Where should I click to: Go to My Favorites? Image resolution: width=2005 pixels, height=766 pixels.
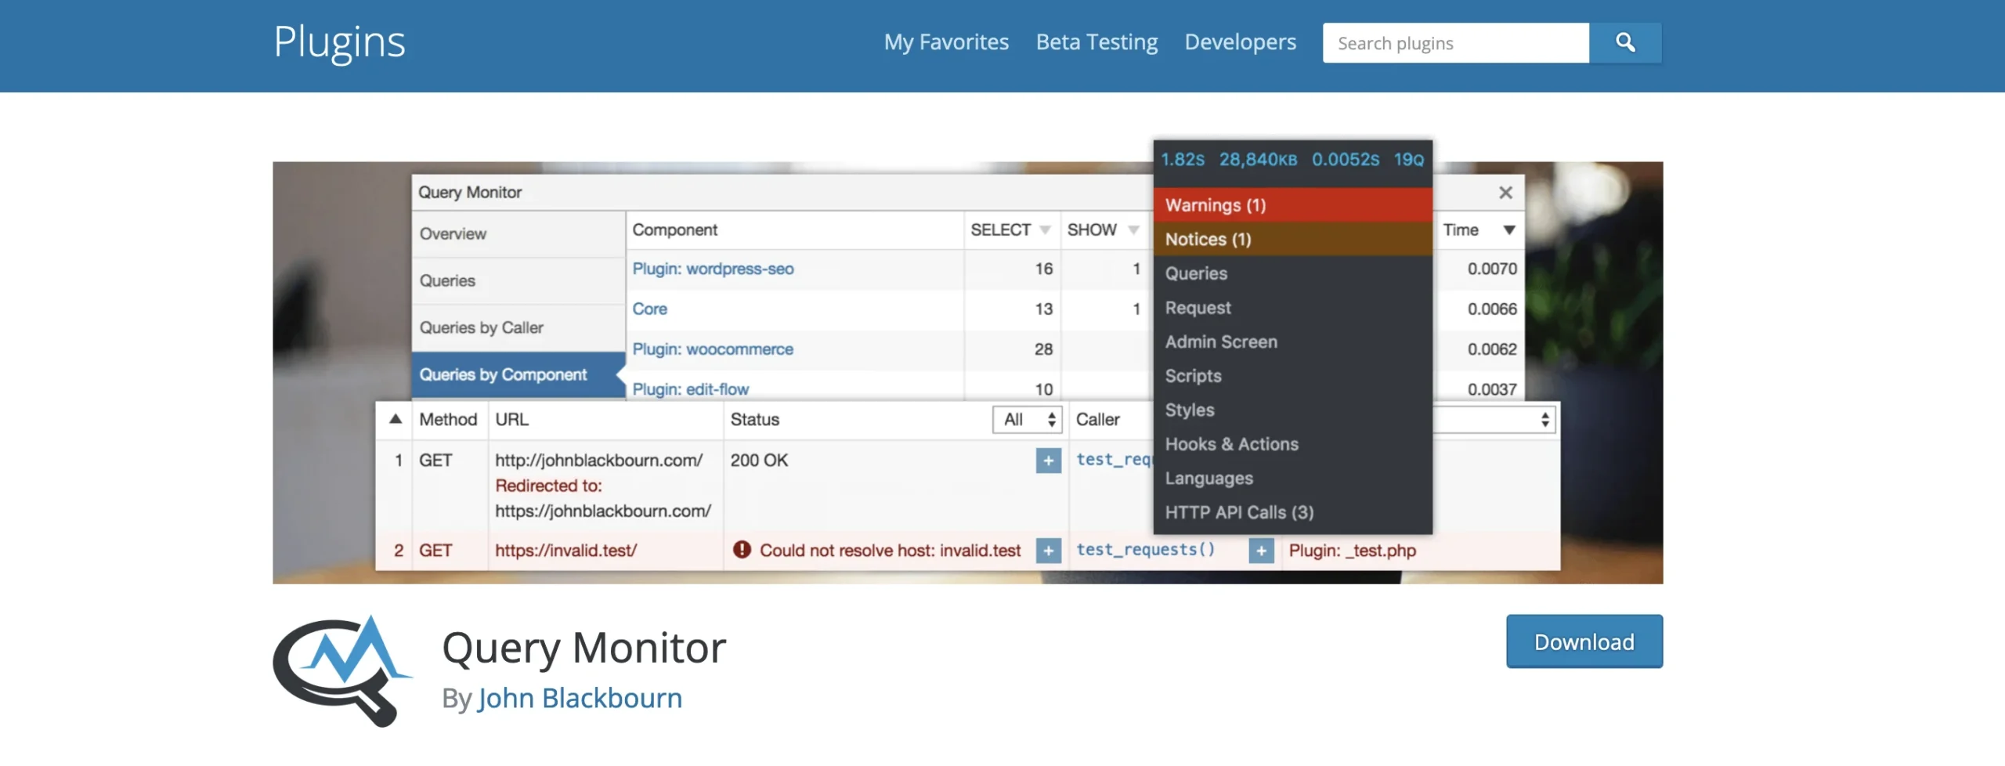click(946, 42)
